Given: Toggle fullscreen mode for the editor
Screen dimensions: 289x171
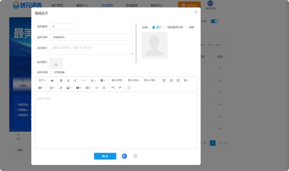Looking at the screenshot, I should click(129, 88).
